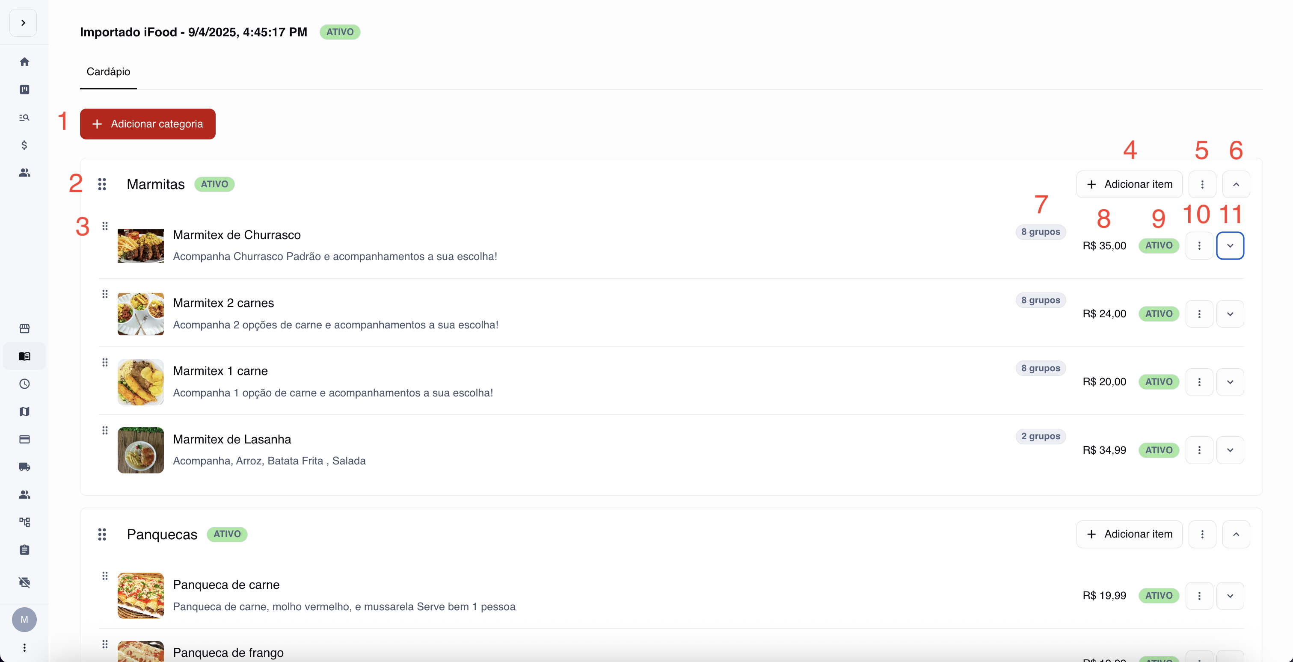The width and height of the screenshot is (1293, 662).
Task: Expand the sidebar with the arrow button
Action: point(23,23)
